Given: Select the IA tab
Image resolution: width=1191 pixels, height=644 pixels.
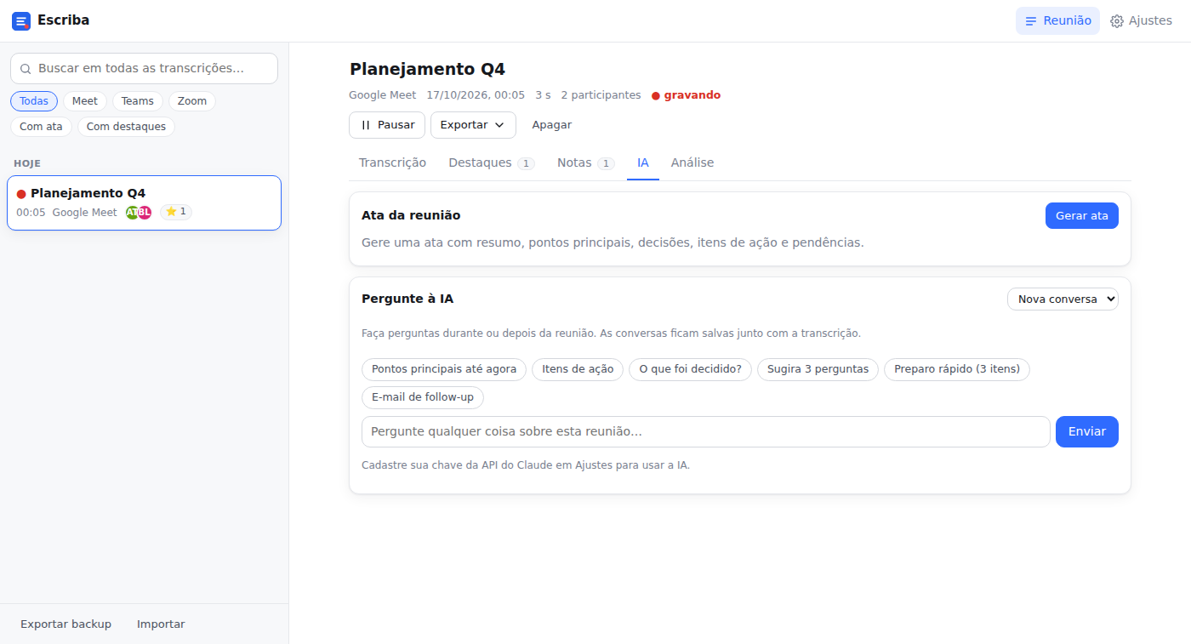Looking at the screenshot, I should coord(643,162).
